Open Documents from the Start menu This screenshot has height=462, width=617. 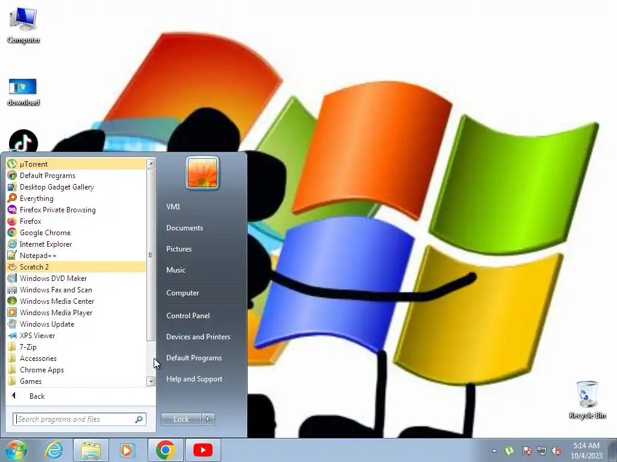(184, 228)
